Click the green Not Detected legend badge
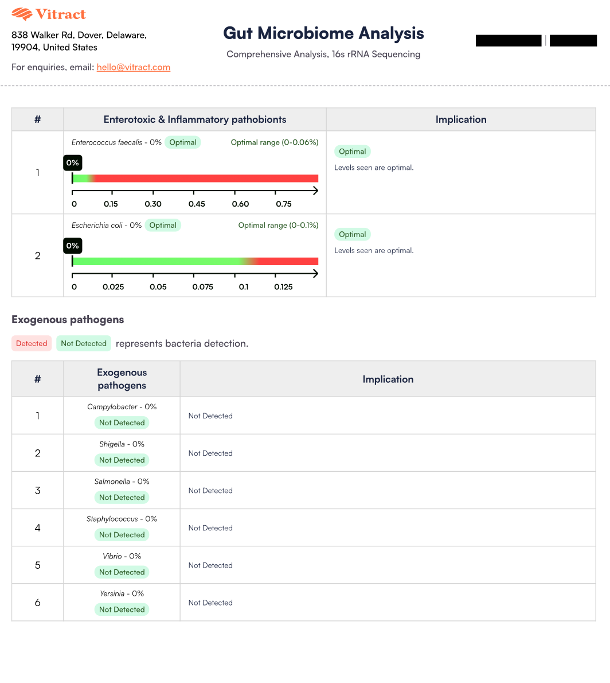Image resolution: width=610 pixels, height=683 pixels. [84, 343]
